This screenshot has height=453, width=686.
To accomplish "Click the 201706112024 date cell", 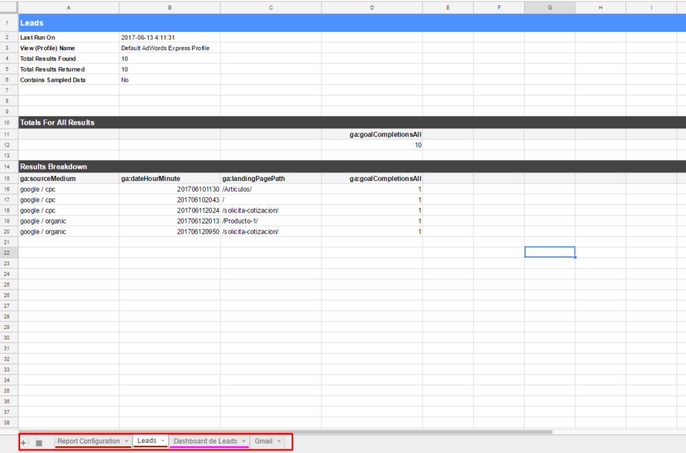I will (169, 210).
